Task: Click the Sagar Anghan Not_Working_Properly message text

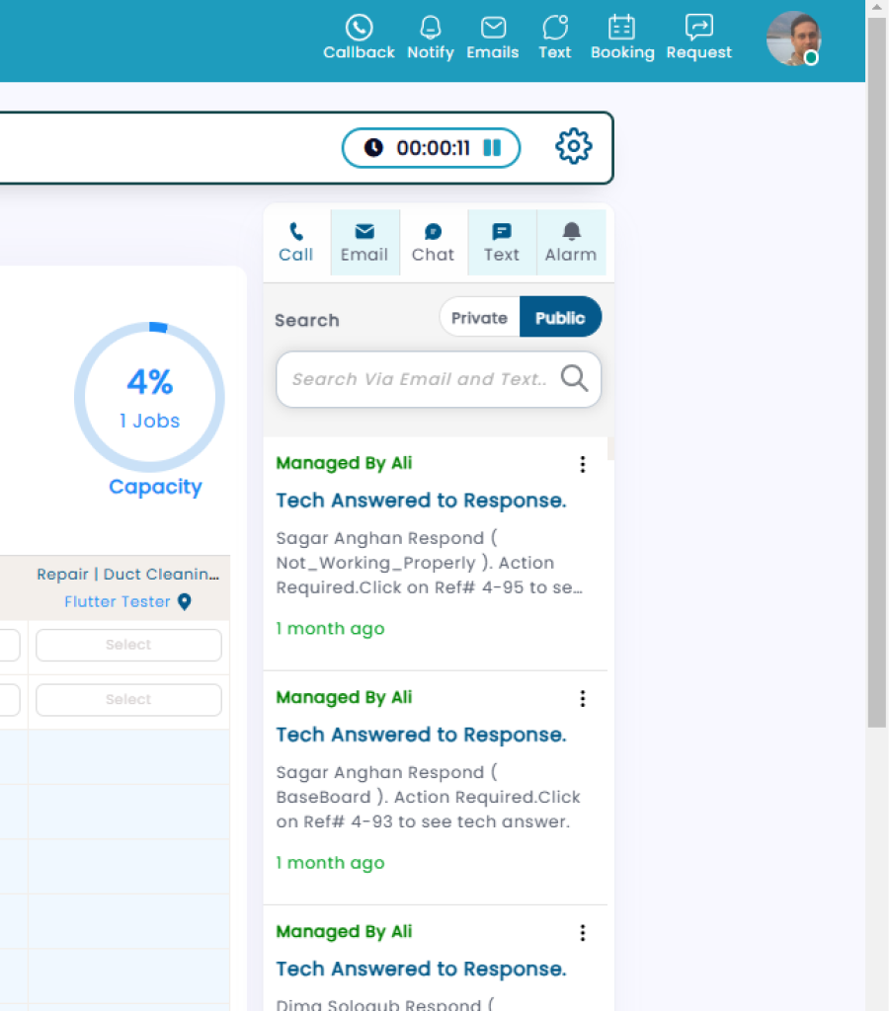Action: point(430,562)
